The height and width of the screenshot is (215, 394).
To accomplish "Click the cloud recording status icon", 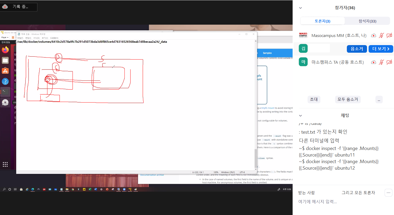I will coord(5,7).
